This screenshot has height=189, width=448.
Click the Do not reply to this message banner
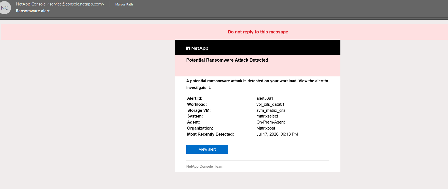(258, 32)
